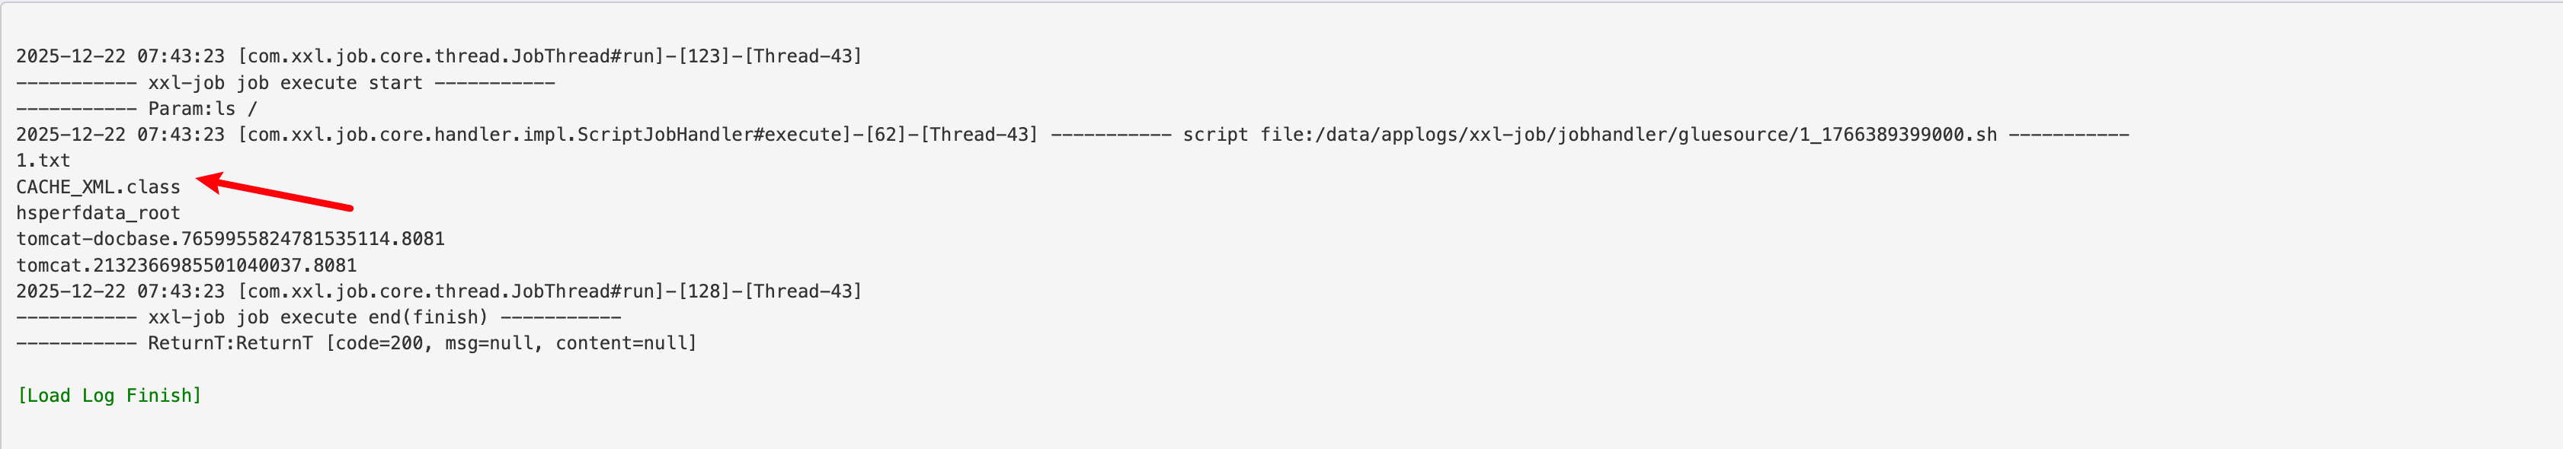Image resolution: width=2563 pixels, height=449 pixels.
Task: Select the tomcat-docbase.7659955824781535114.8081 entry
Action: click(x=230, y=240)
